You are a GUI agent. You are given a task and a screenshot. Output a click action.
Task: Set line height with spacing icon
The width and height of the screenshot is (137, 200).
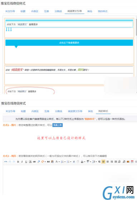coord(94,162)
